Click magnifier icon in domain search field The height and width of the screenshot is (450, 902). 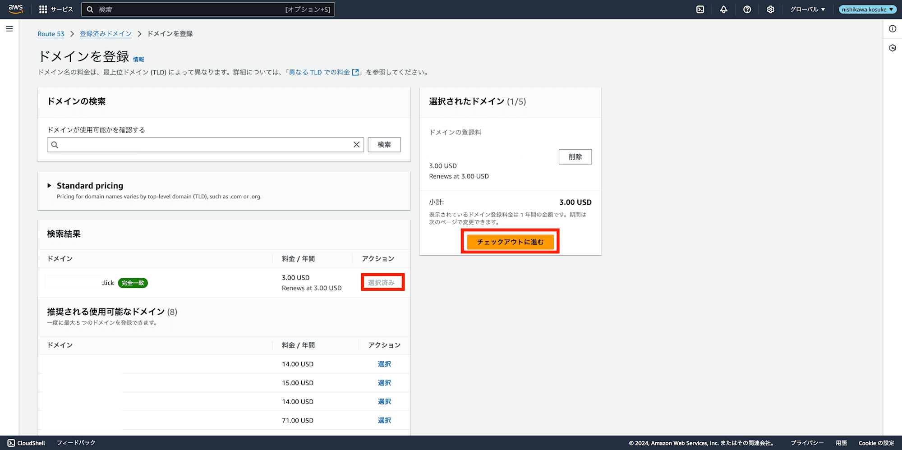coord(55,145)
